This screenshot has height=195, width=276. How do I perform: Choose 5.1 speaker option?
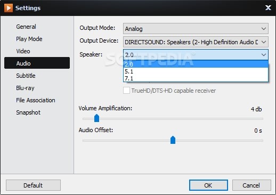pyautogui.click(x=196, y=71)
